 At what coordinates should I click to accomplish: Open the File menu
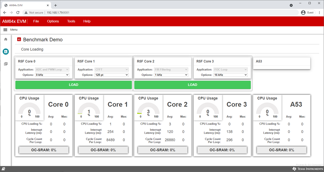pyautogui.click(x=36, y=21)
